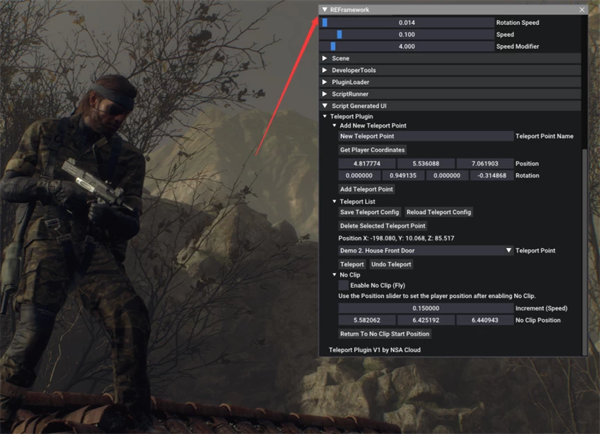Click Reload Teleport Config

click(439, 212)
